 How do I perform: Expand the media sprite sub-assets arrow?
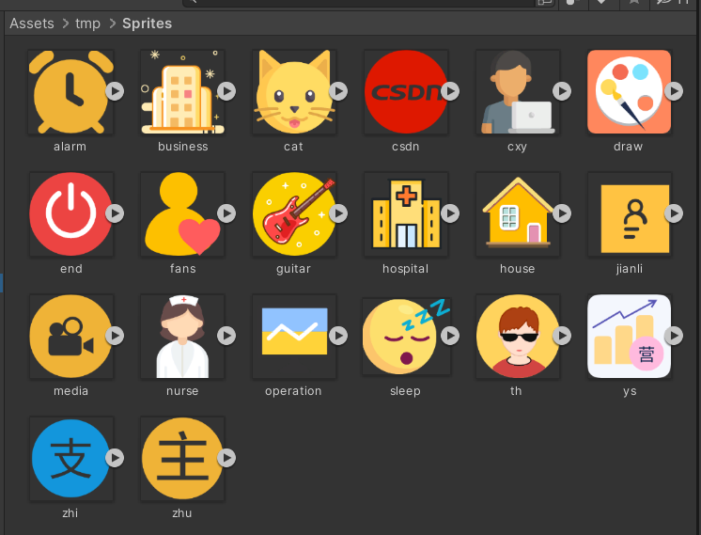tap(115, 336)
